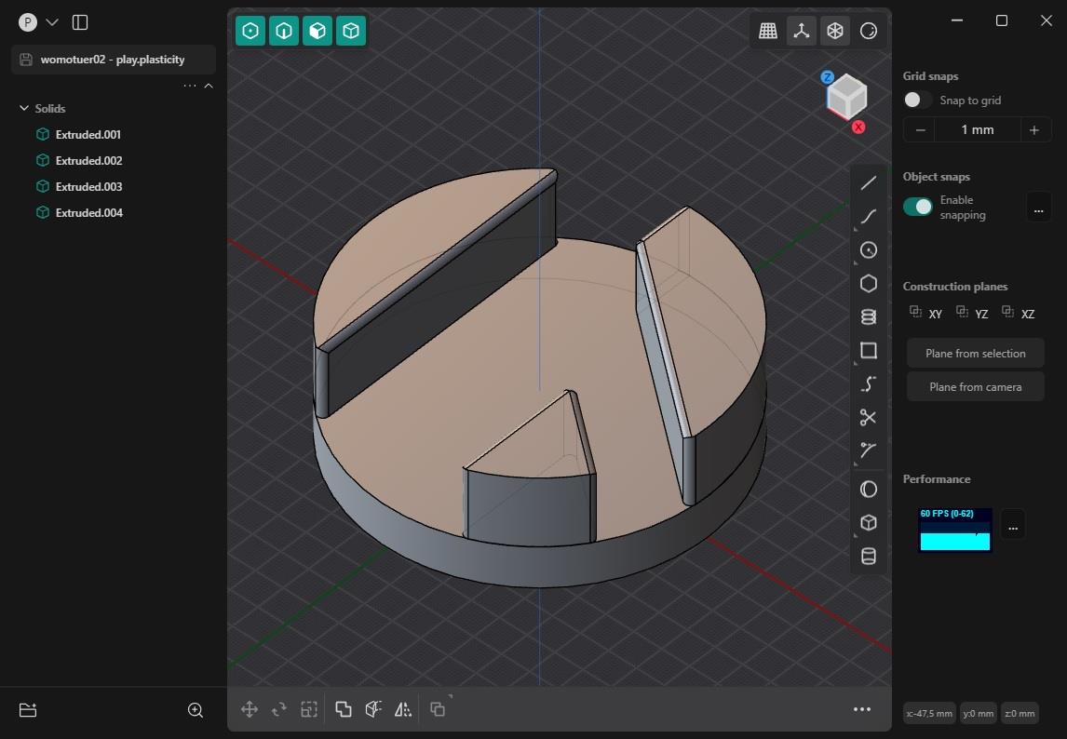
Task: Activate the Move tool in bottom toolbar
Action: (250, 710)
